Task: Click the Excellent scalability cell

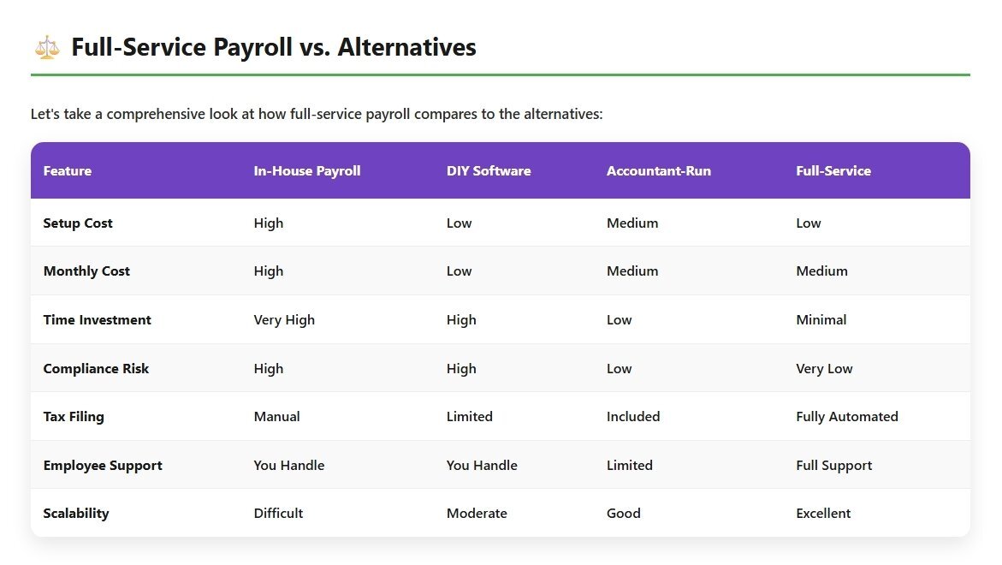Action: (x=823, y=514)
